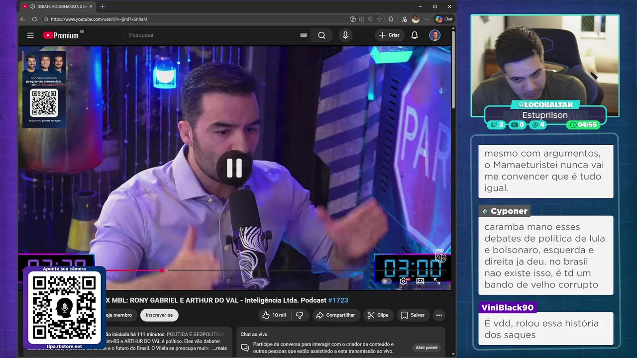Share video via Compartilhar

pos(336,315)
